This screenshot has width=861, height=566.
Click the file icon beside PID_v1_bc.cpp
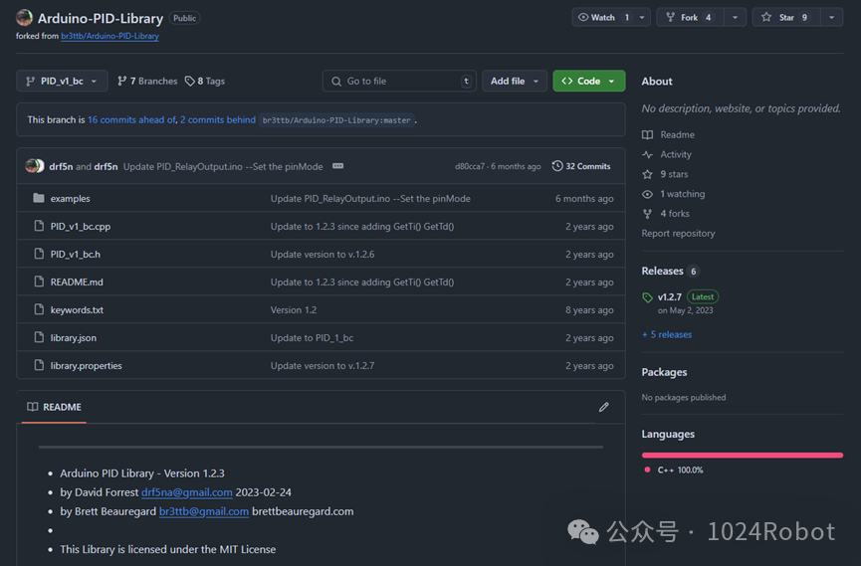[39, 226]
